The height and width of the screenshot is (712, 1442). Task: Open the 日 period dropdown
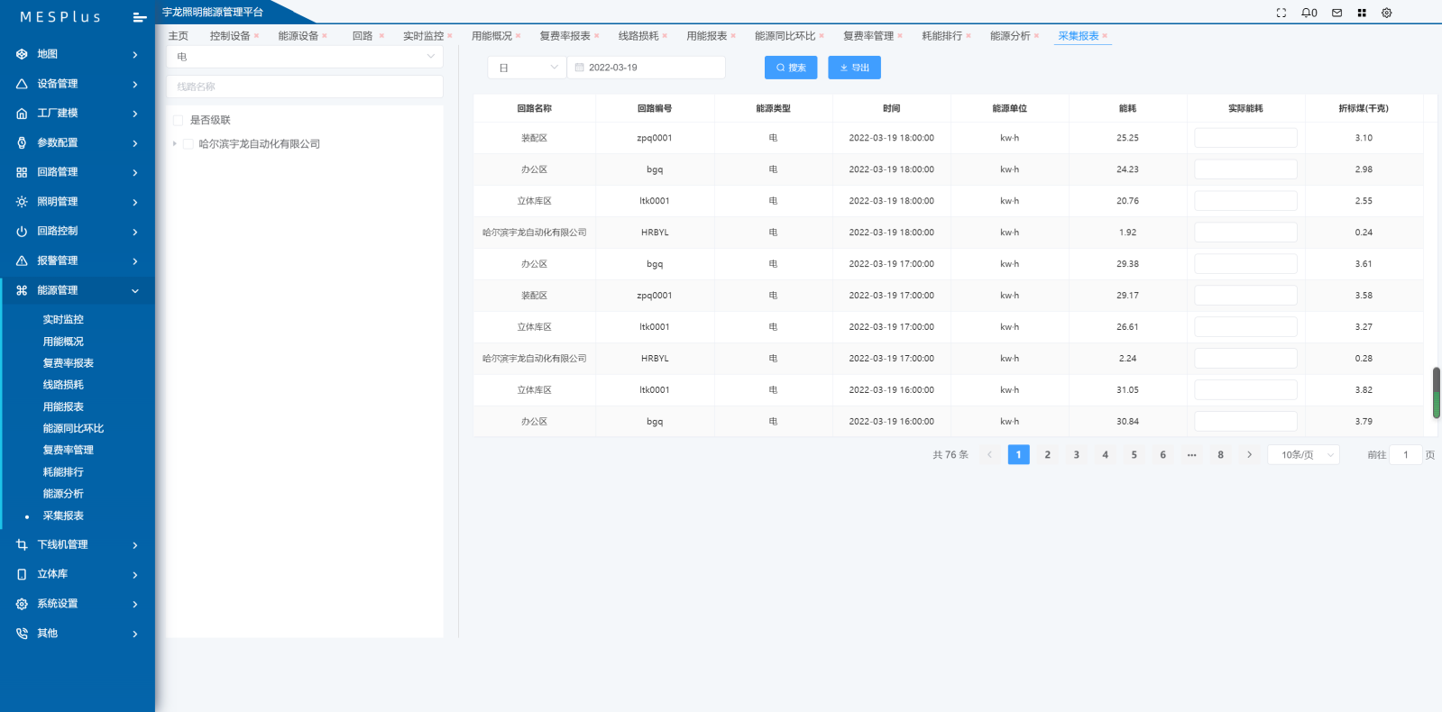point(527,68)
